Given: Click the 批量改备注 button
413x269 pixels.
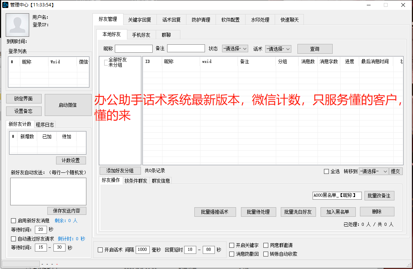Looking at the screenshot, I should [x=379, y=196].
